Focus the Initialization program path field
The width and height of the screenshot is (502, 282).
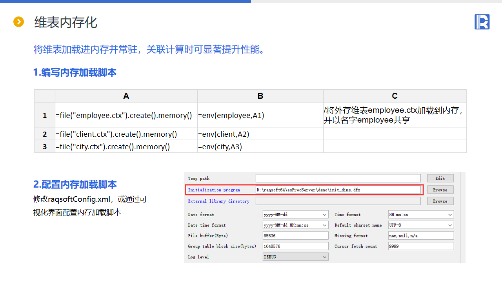(338, 190)
